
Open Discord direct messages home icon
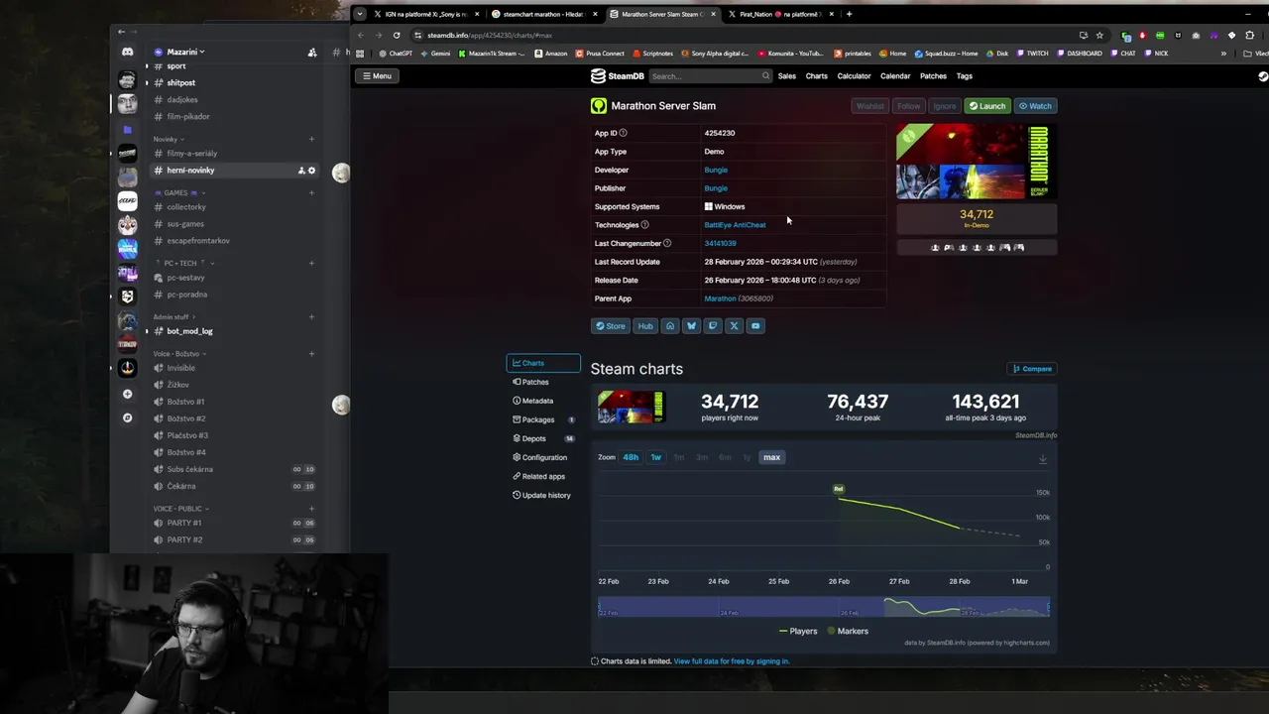[127, 52]
